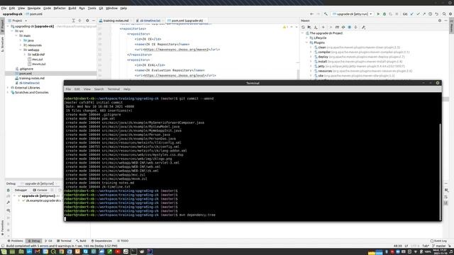
Task: Open Event Log in status bar
Action: click(x=438, y=241)
